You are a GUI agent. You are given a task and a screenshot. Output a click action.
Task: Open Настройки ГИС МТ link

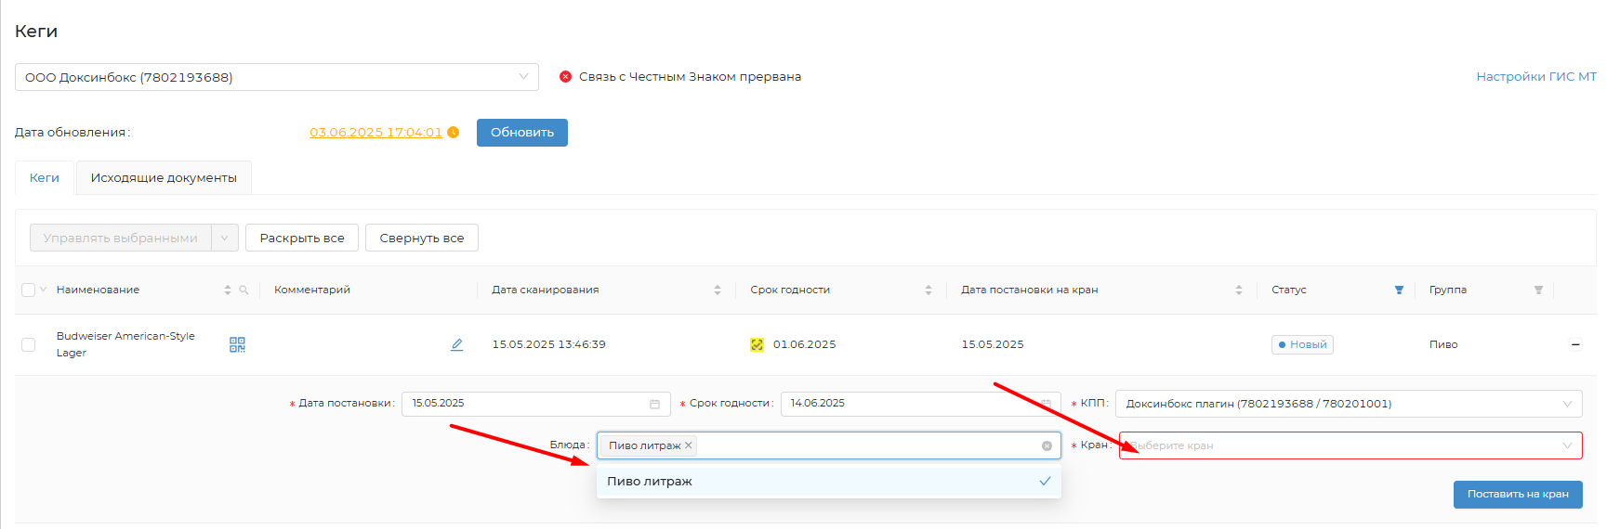[1535, 77]
